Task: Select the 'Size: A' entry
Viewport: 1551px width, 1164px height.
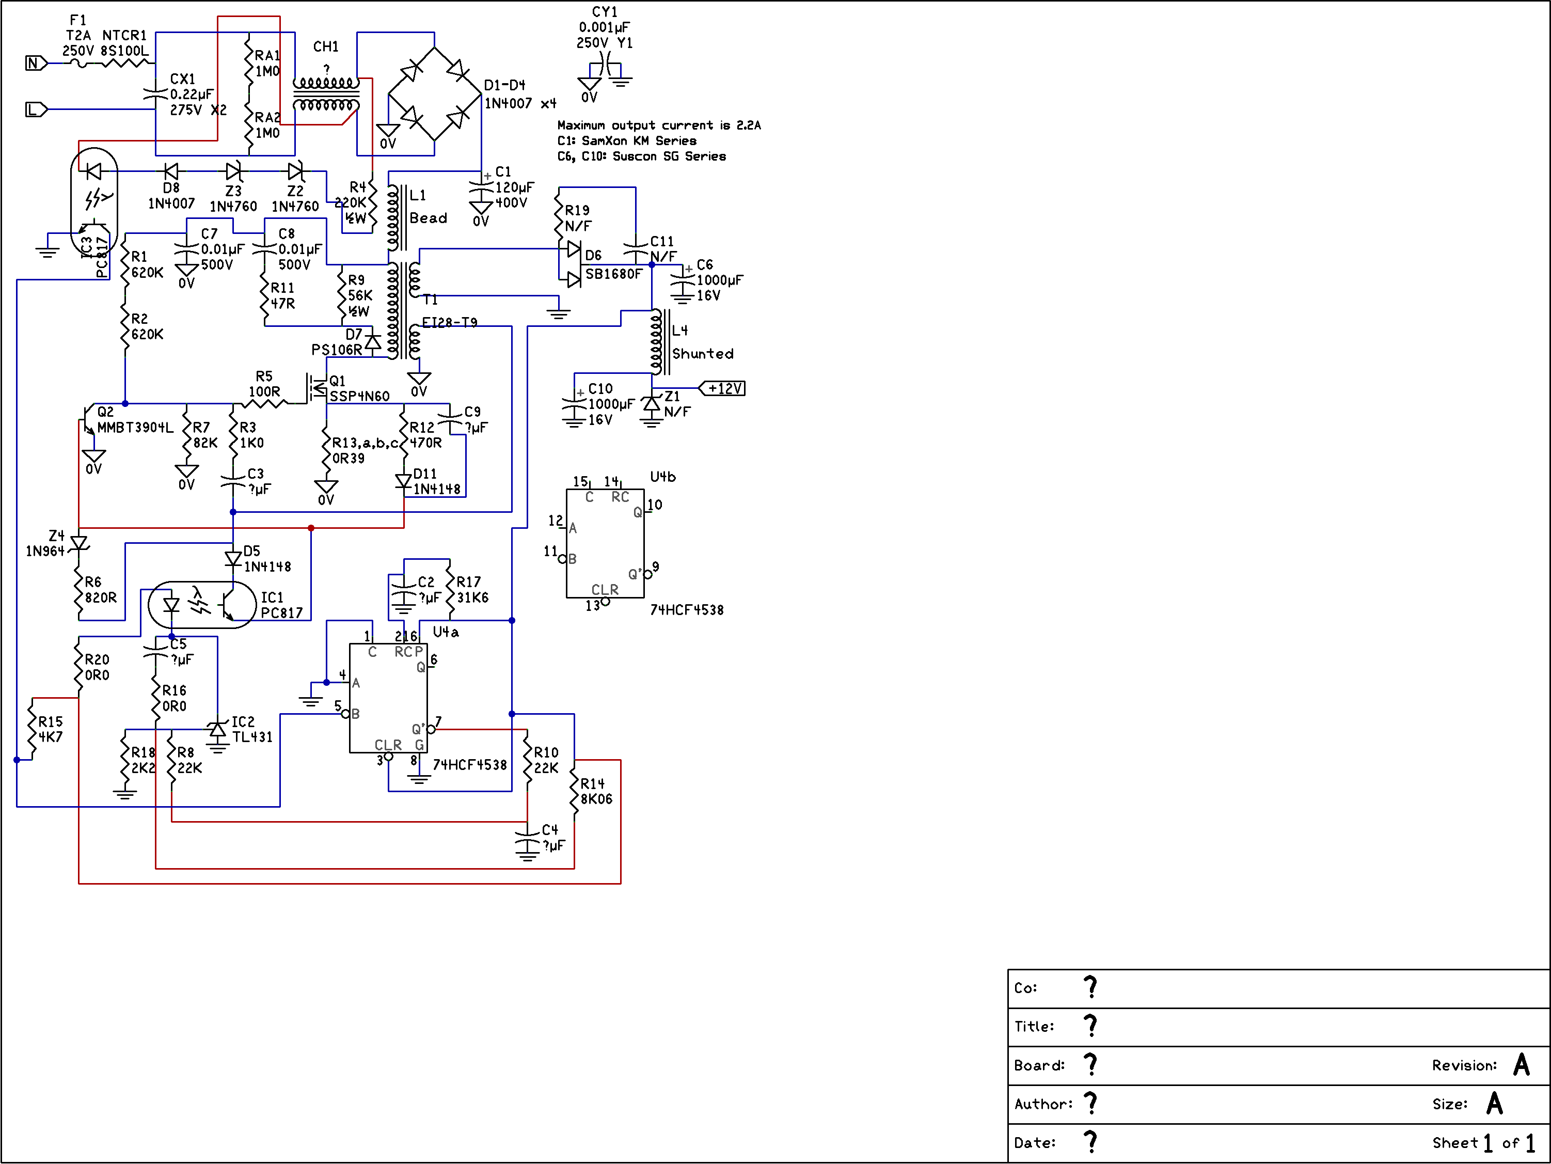Action: pyautogui.click(x=1467, y=1104)
